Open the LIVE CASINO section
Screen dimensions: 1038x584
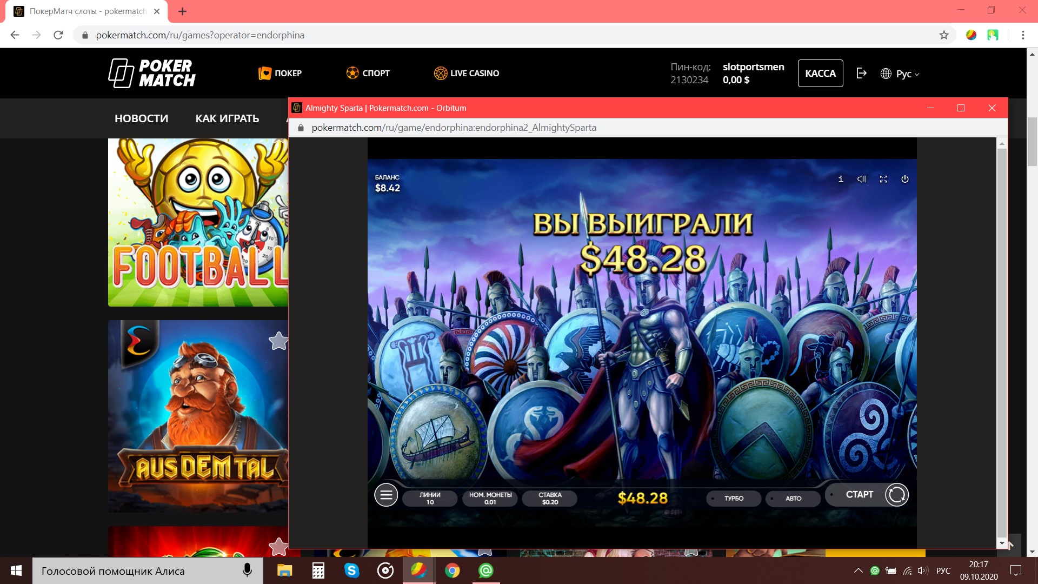[x=467, y=73]
